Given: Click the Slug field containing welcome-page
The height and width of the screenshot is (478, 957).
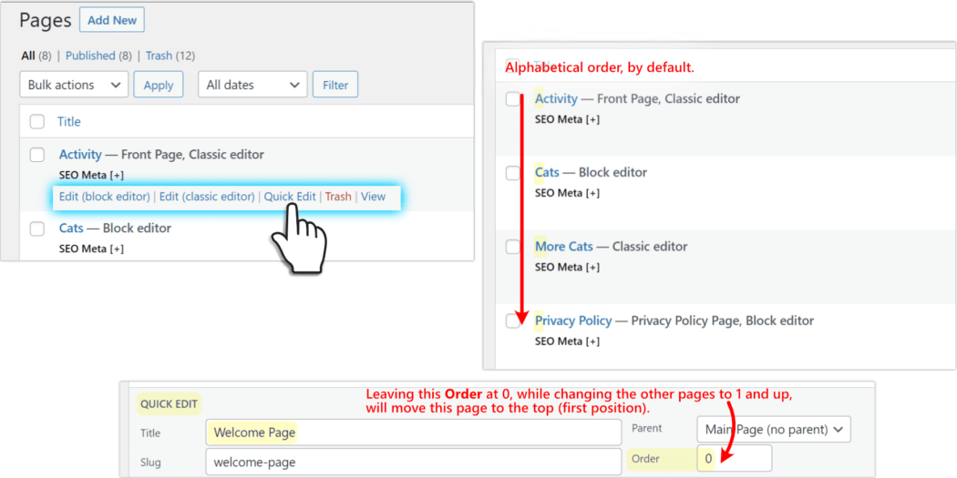Looking at the screenshot, I should point(413,462).
